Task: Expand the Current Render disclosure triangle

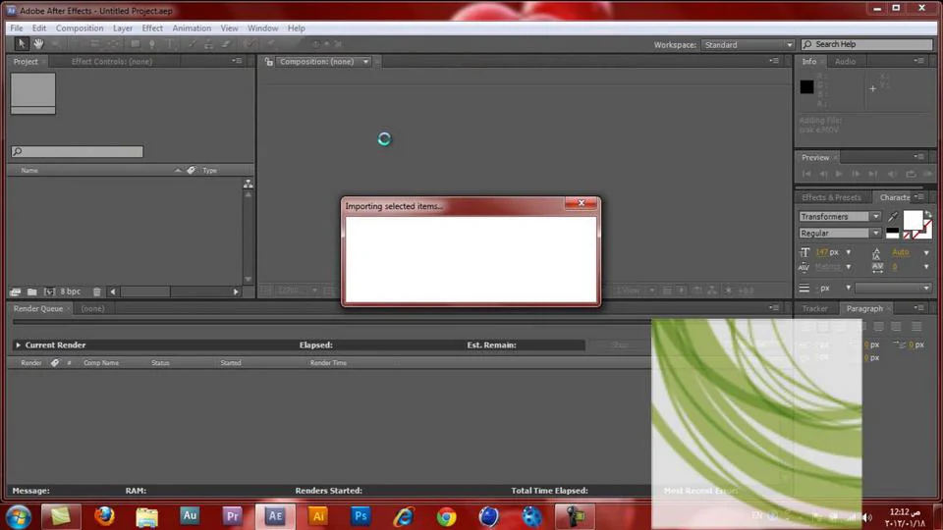Action: (18, 344)
